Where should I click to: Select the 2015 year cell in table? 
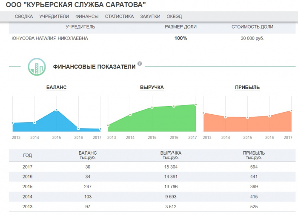tap(27, 187)
